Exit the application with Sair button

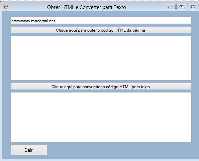pos(29,150)
